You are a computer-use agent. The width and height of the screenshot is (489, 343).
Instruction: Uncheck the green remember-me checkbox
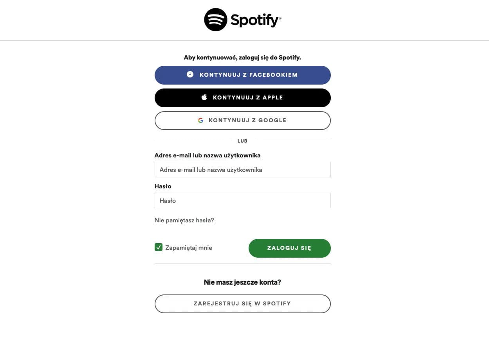pos(158,247)
